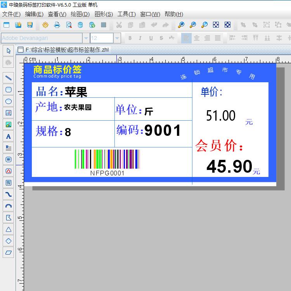291x291 pixels.
Task: Open the 窗口(W) menu
Action: (x=150, y=14)
